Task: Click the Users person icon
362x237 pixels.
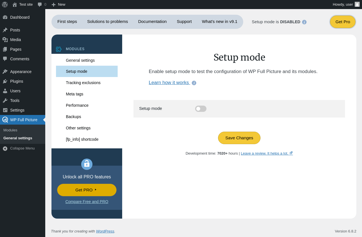Action: (x=5, y=91)
